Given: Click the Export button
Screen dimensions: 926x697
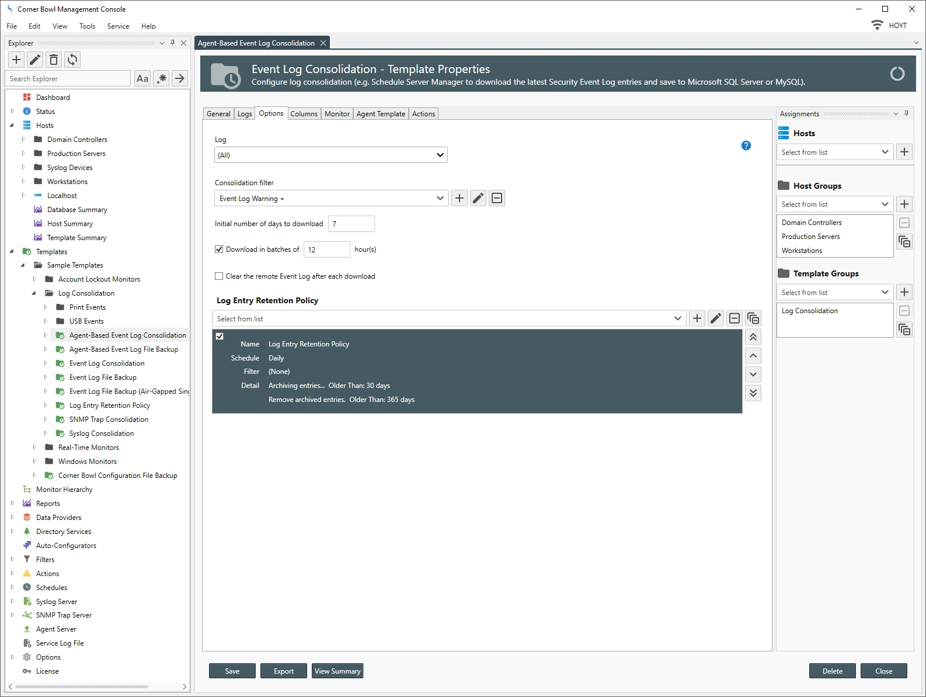Looking at the screenshot, I should [x=284, y=671].
